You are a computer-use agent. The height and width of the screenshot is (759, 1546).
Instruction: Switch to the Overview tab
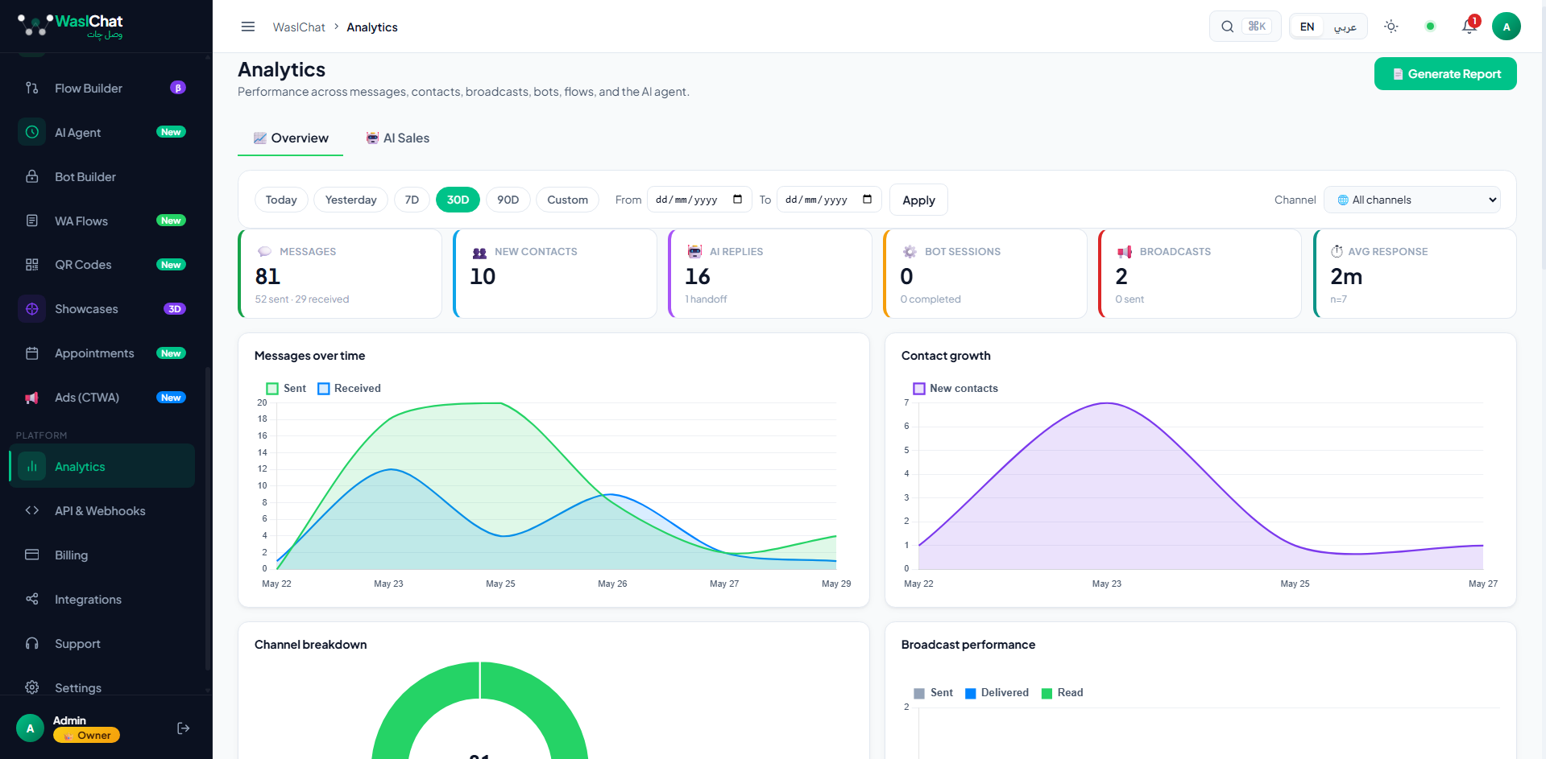(291, 138)
